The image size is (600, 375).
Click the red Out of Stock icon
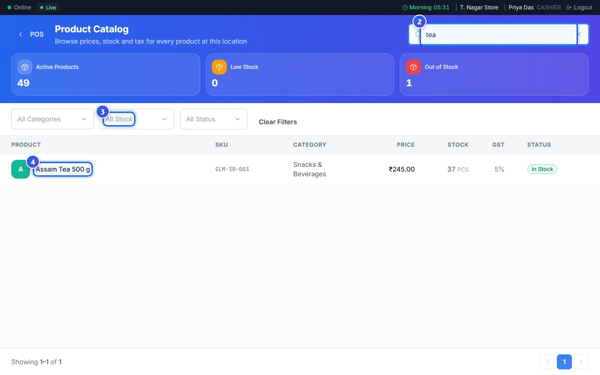click(413, 67)
